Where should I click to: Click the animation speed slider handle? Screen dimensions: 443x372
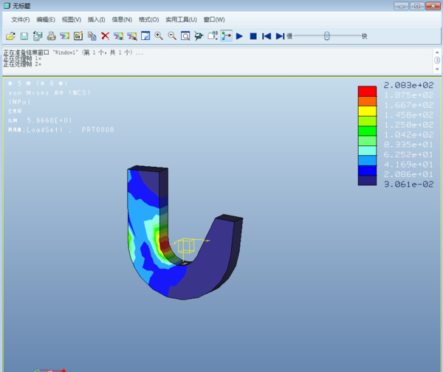(326, 35)
